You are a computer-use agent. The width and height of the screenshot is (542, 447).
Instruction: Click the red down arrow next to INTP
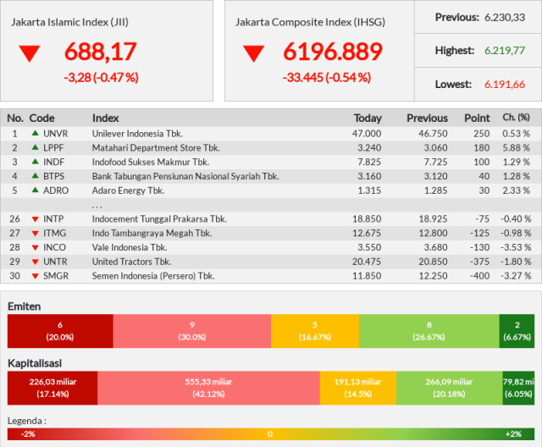pyautogui.click(x=36, y=219)
